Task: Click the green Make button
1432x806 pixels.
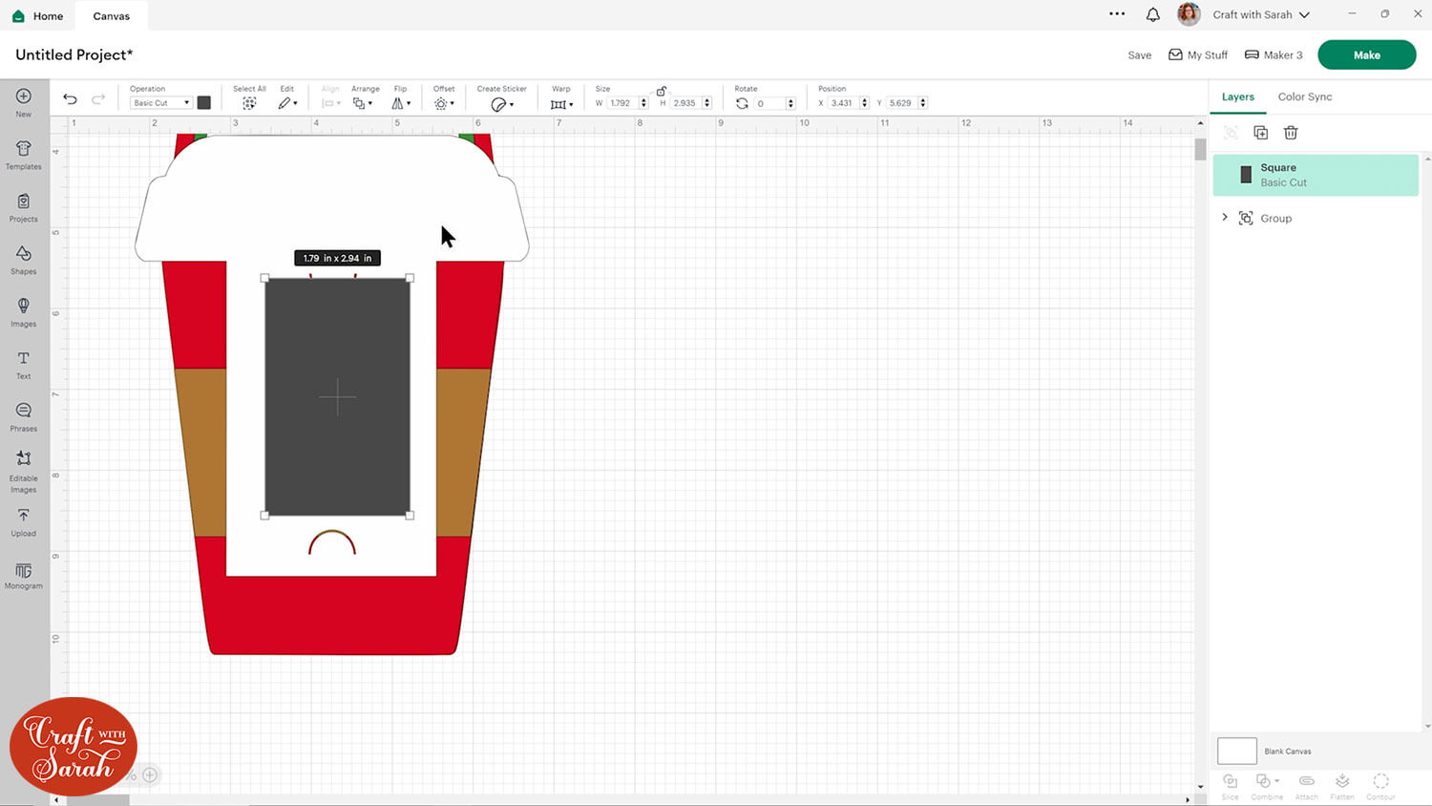Action: coord(1366,54)
